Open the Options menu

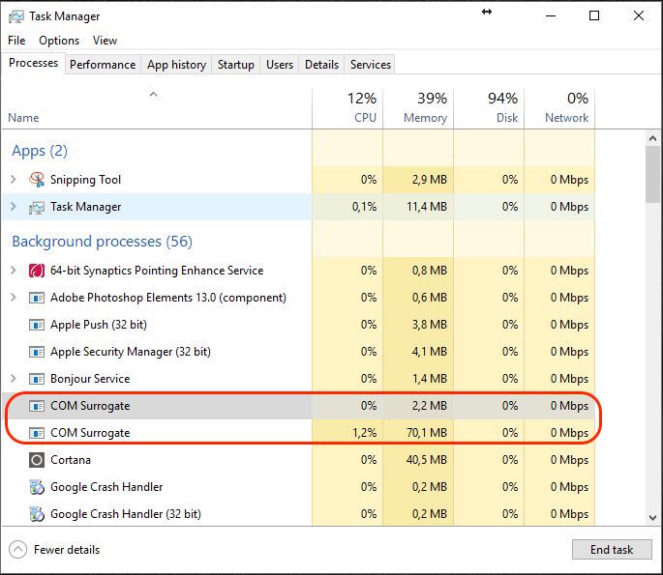coord(59,41)
